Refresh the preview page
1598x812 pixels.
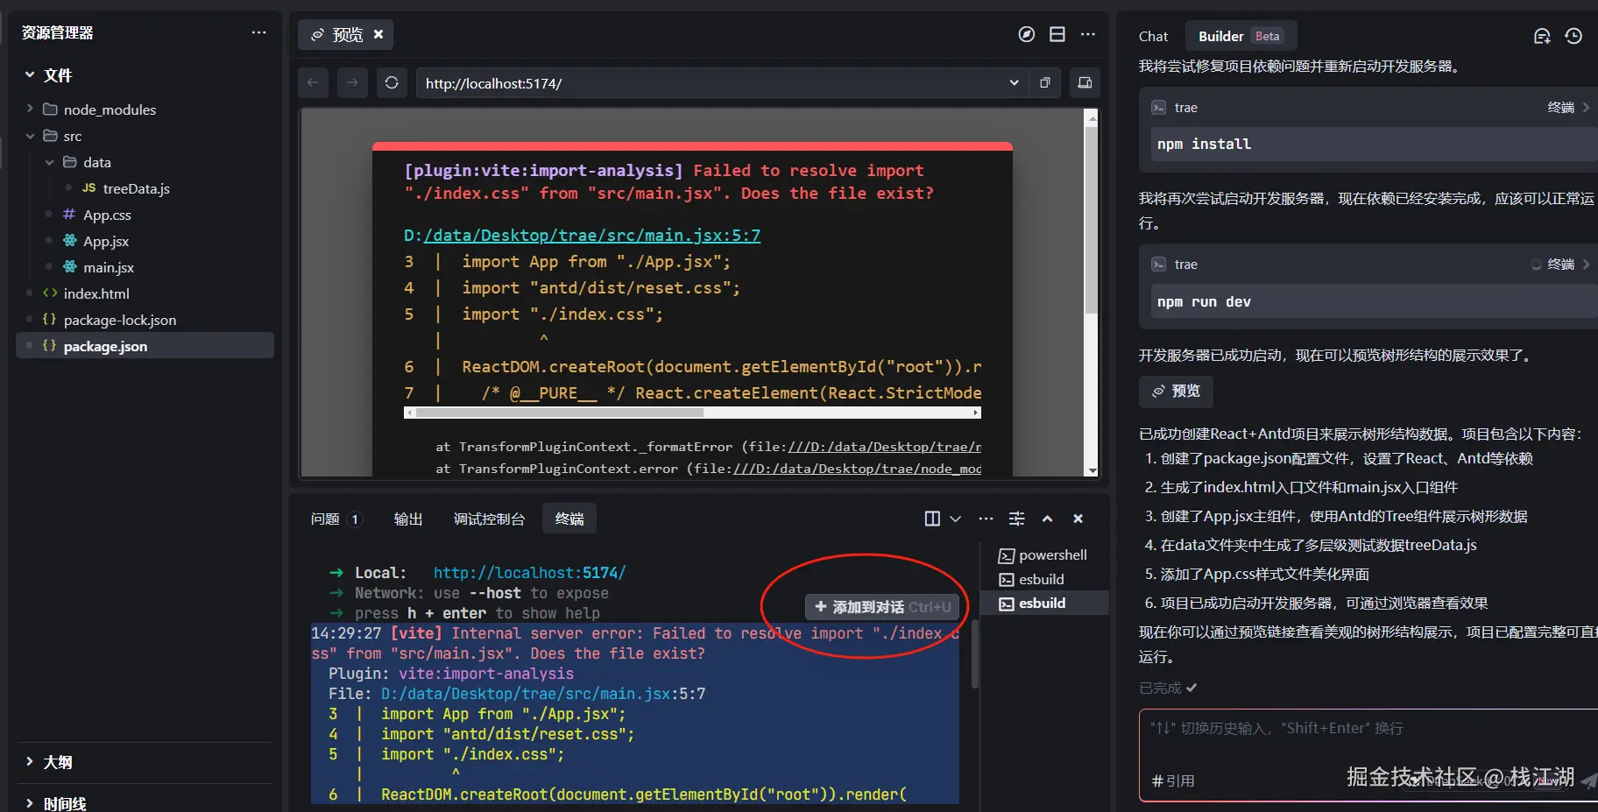[392, 82]
